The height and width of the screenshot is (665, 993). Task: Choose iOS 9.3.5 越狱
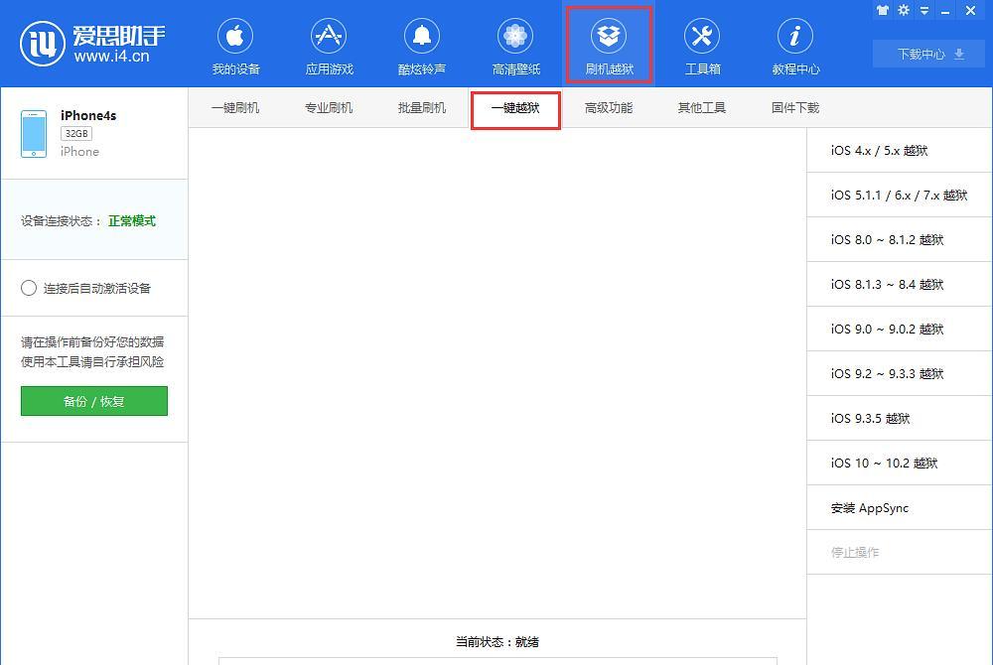click(x=900, y=418)
